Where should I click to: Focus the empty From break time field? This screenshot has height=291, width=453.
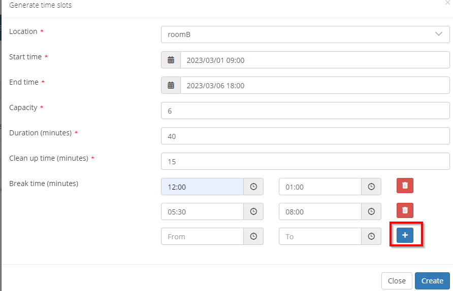[x=202, y=236]
